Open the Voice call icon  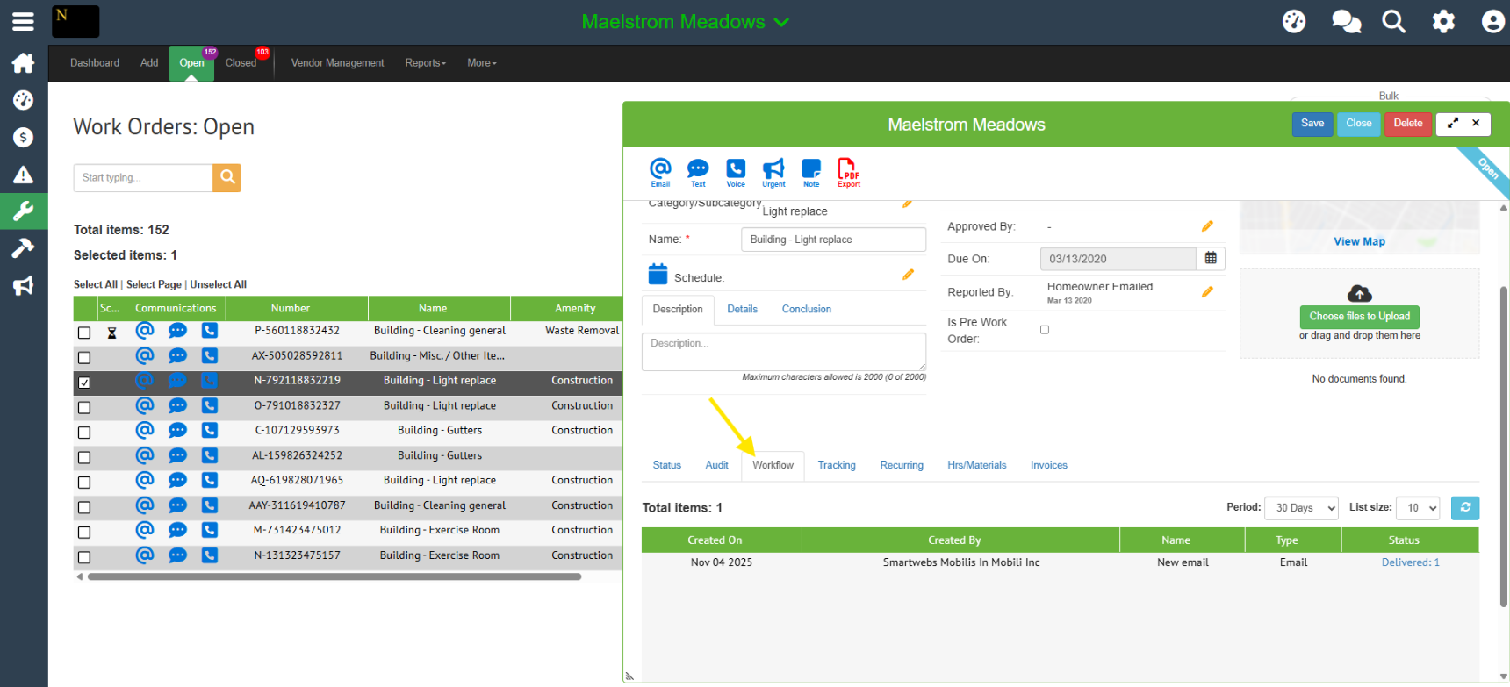pyautogui.click(x=736, y=171)
